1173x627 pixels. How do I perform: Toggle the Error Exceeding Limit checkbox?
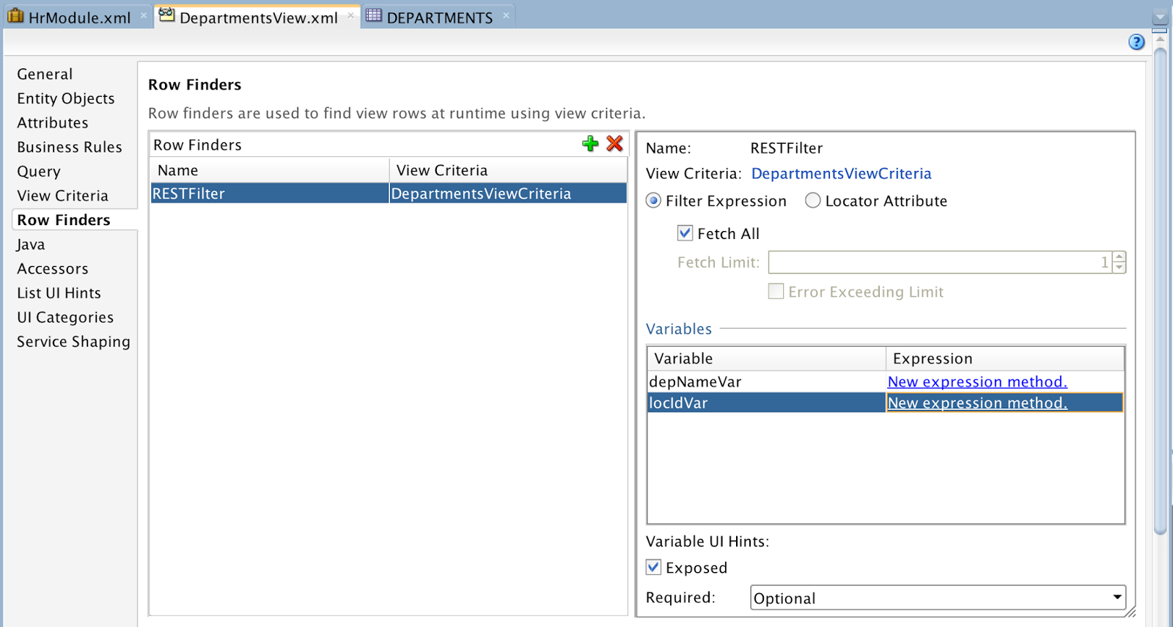(x=776, y=291)
